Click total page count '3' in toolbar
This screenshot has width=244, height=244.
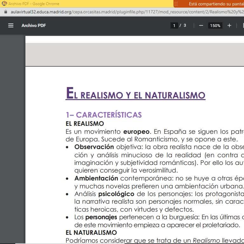click(x=185, y=25)
